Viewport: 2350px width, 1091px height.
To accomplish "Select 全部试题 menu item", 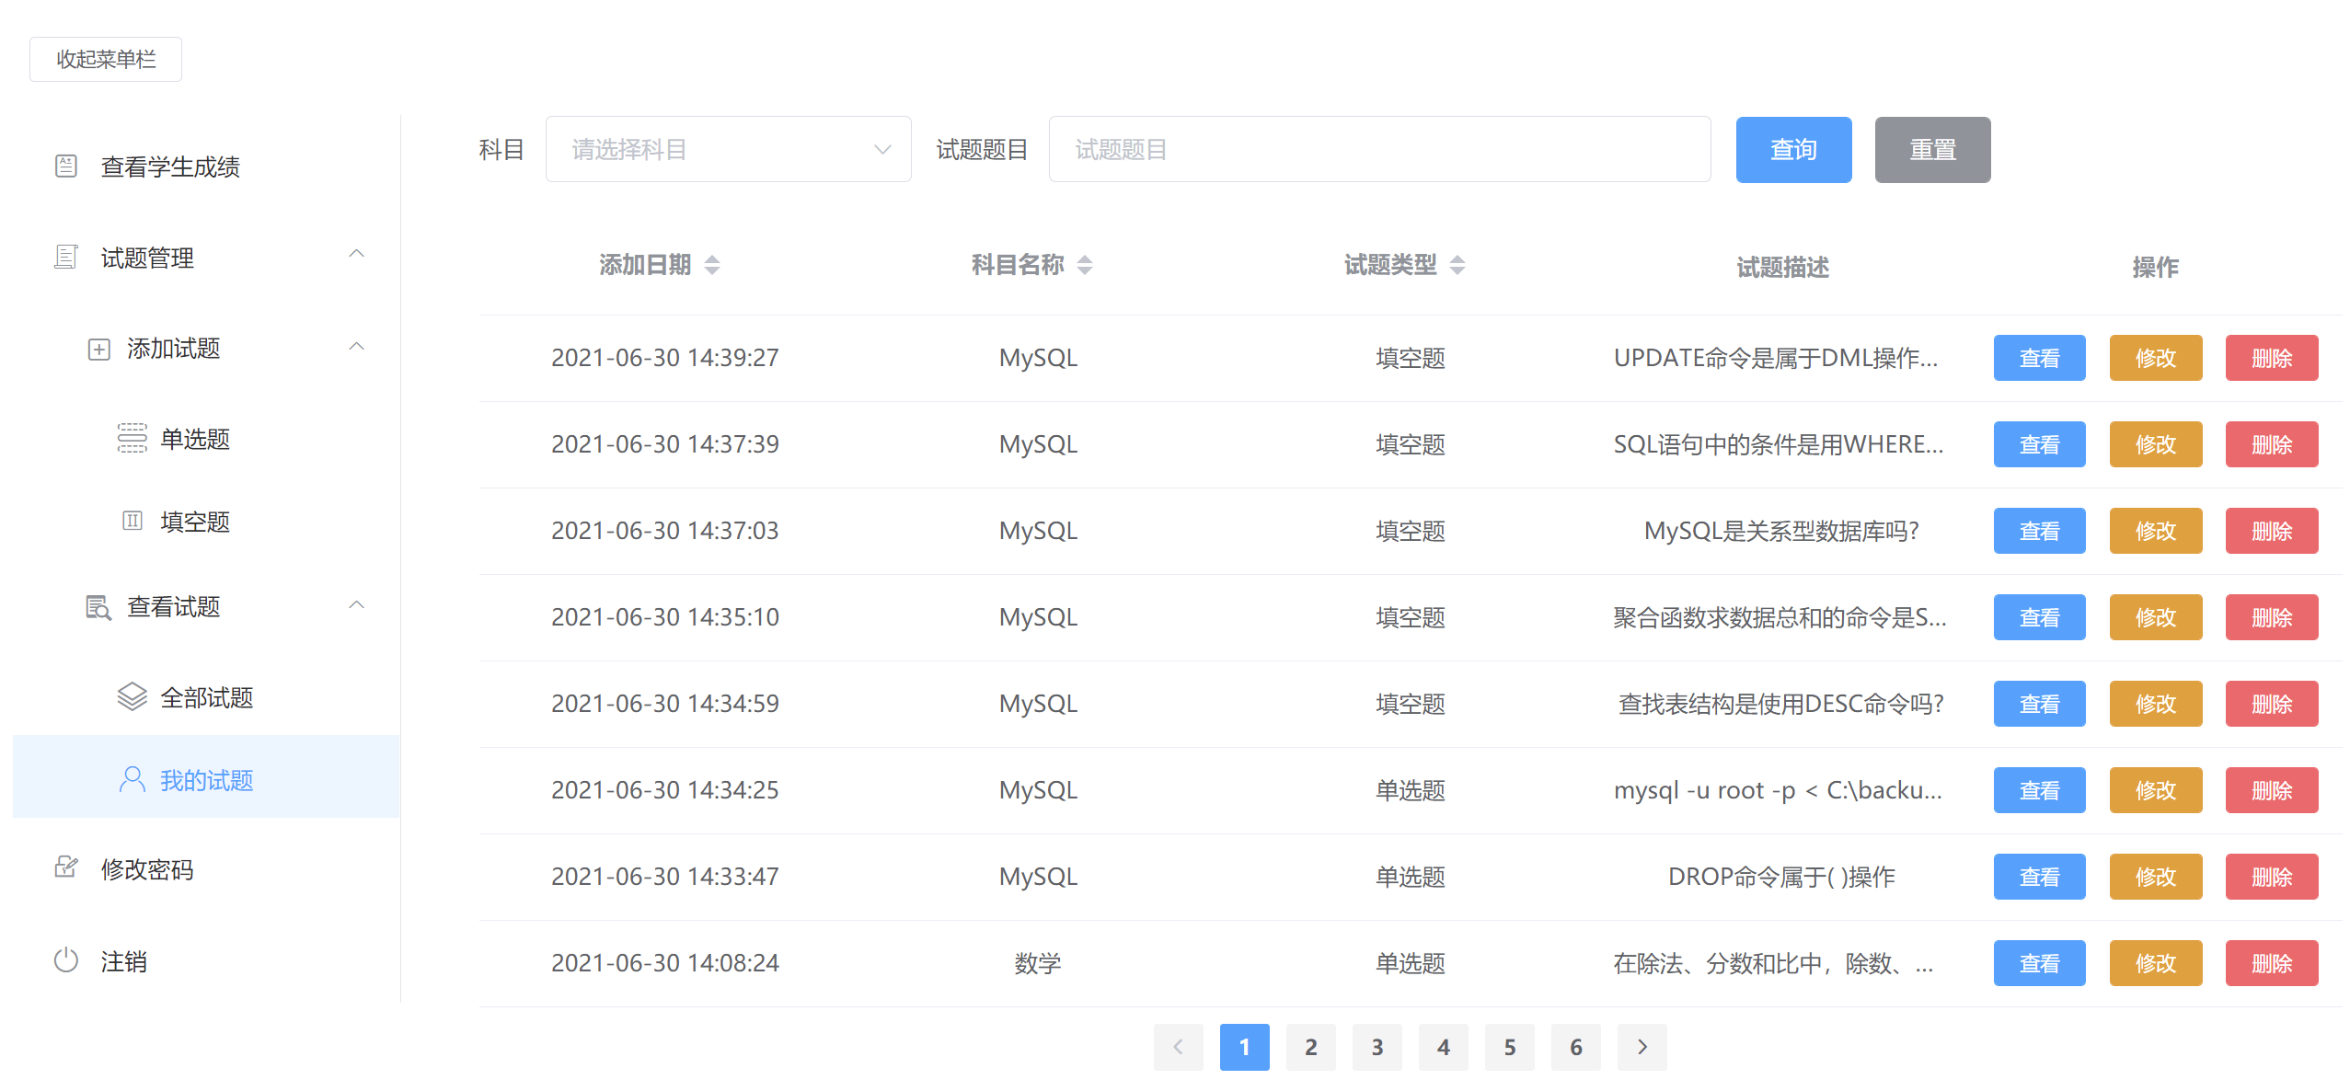I will [206, 697].
